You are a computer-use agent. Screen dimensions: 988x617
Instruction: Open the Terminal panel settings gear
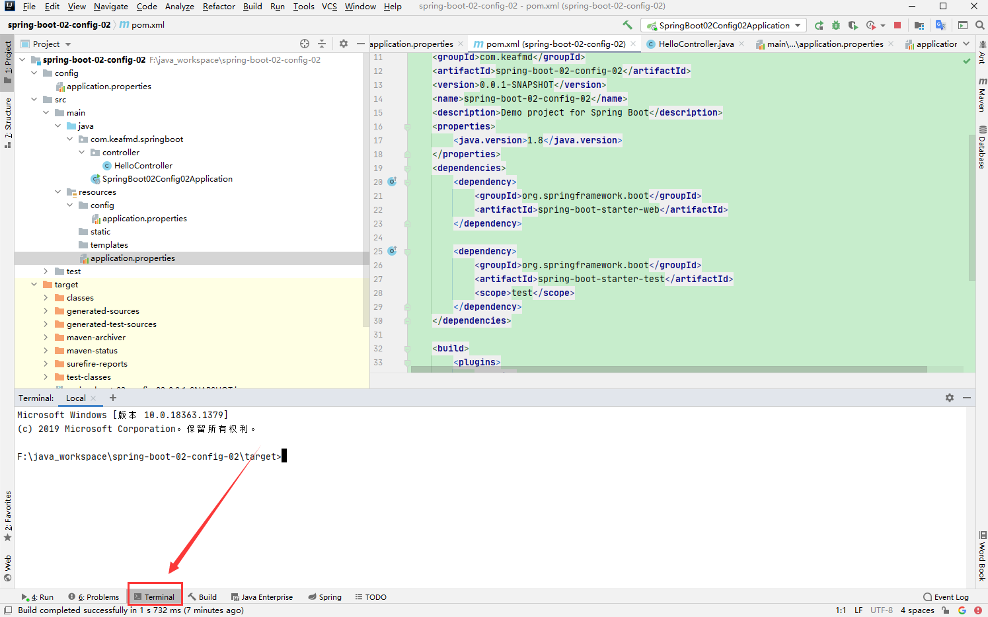tap(950, 398)
